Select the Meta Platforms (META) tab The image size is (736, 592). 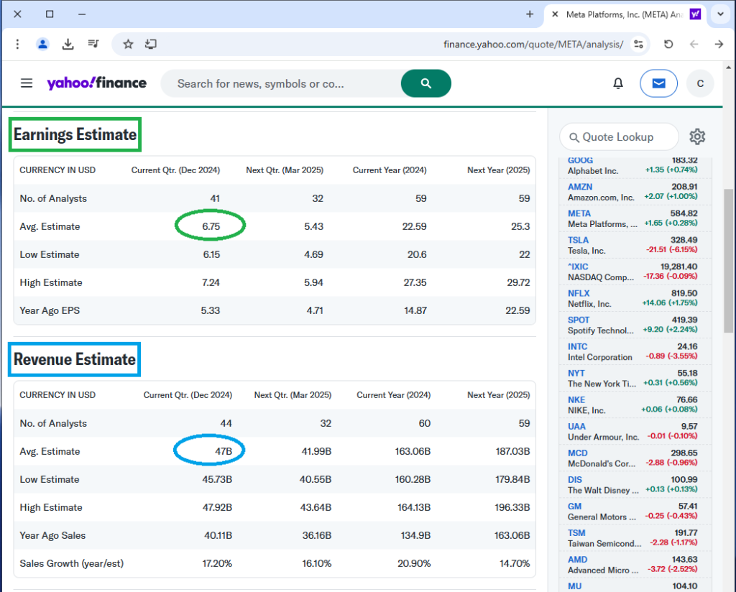(x=626, y=14)
